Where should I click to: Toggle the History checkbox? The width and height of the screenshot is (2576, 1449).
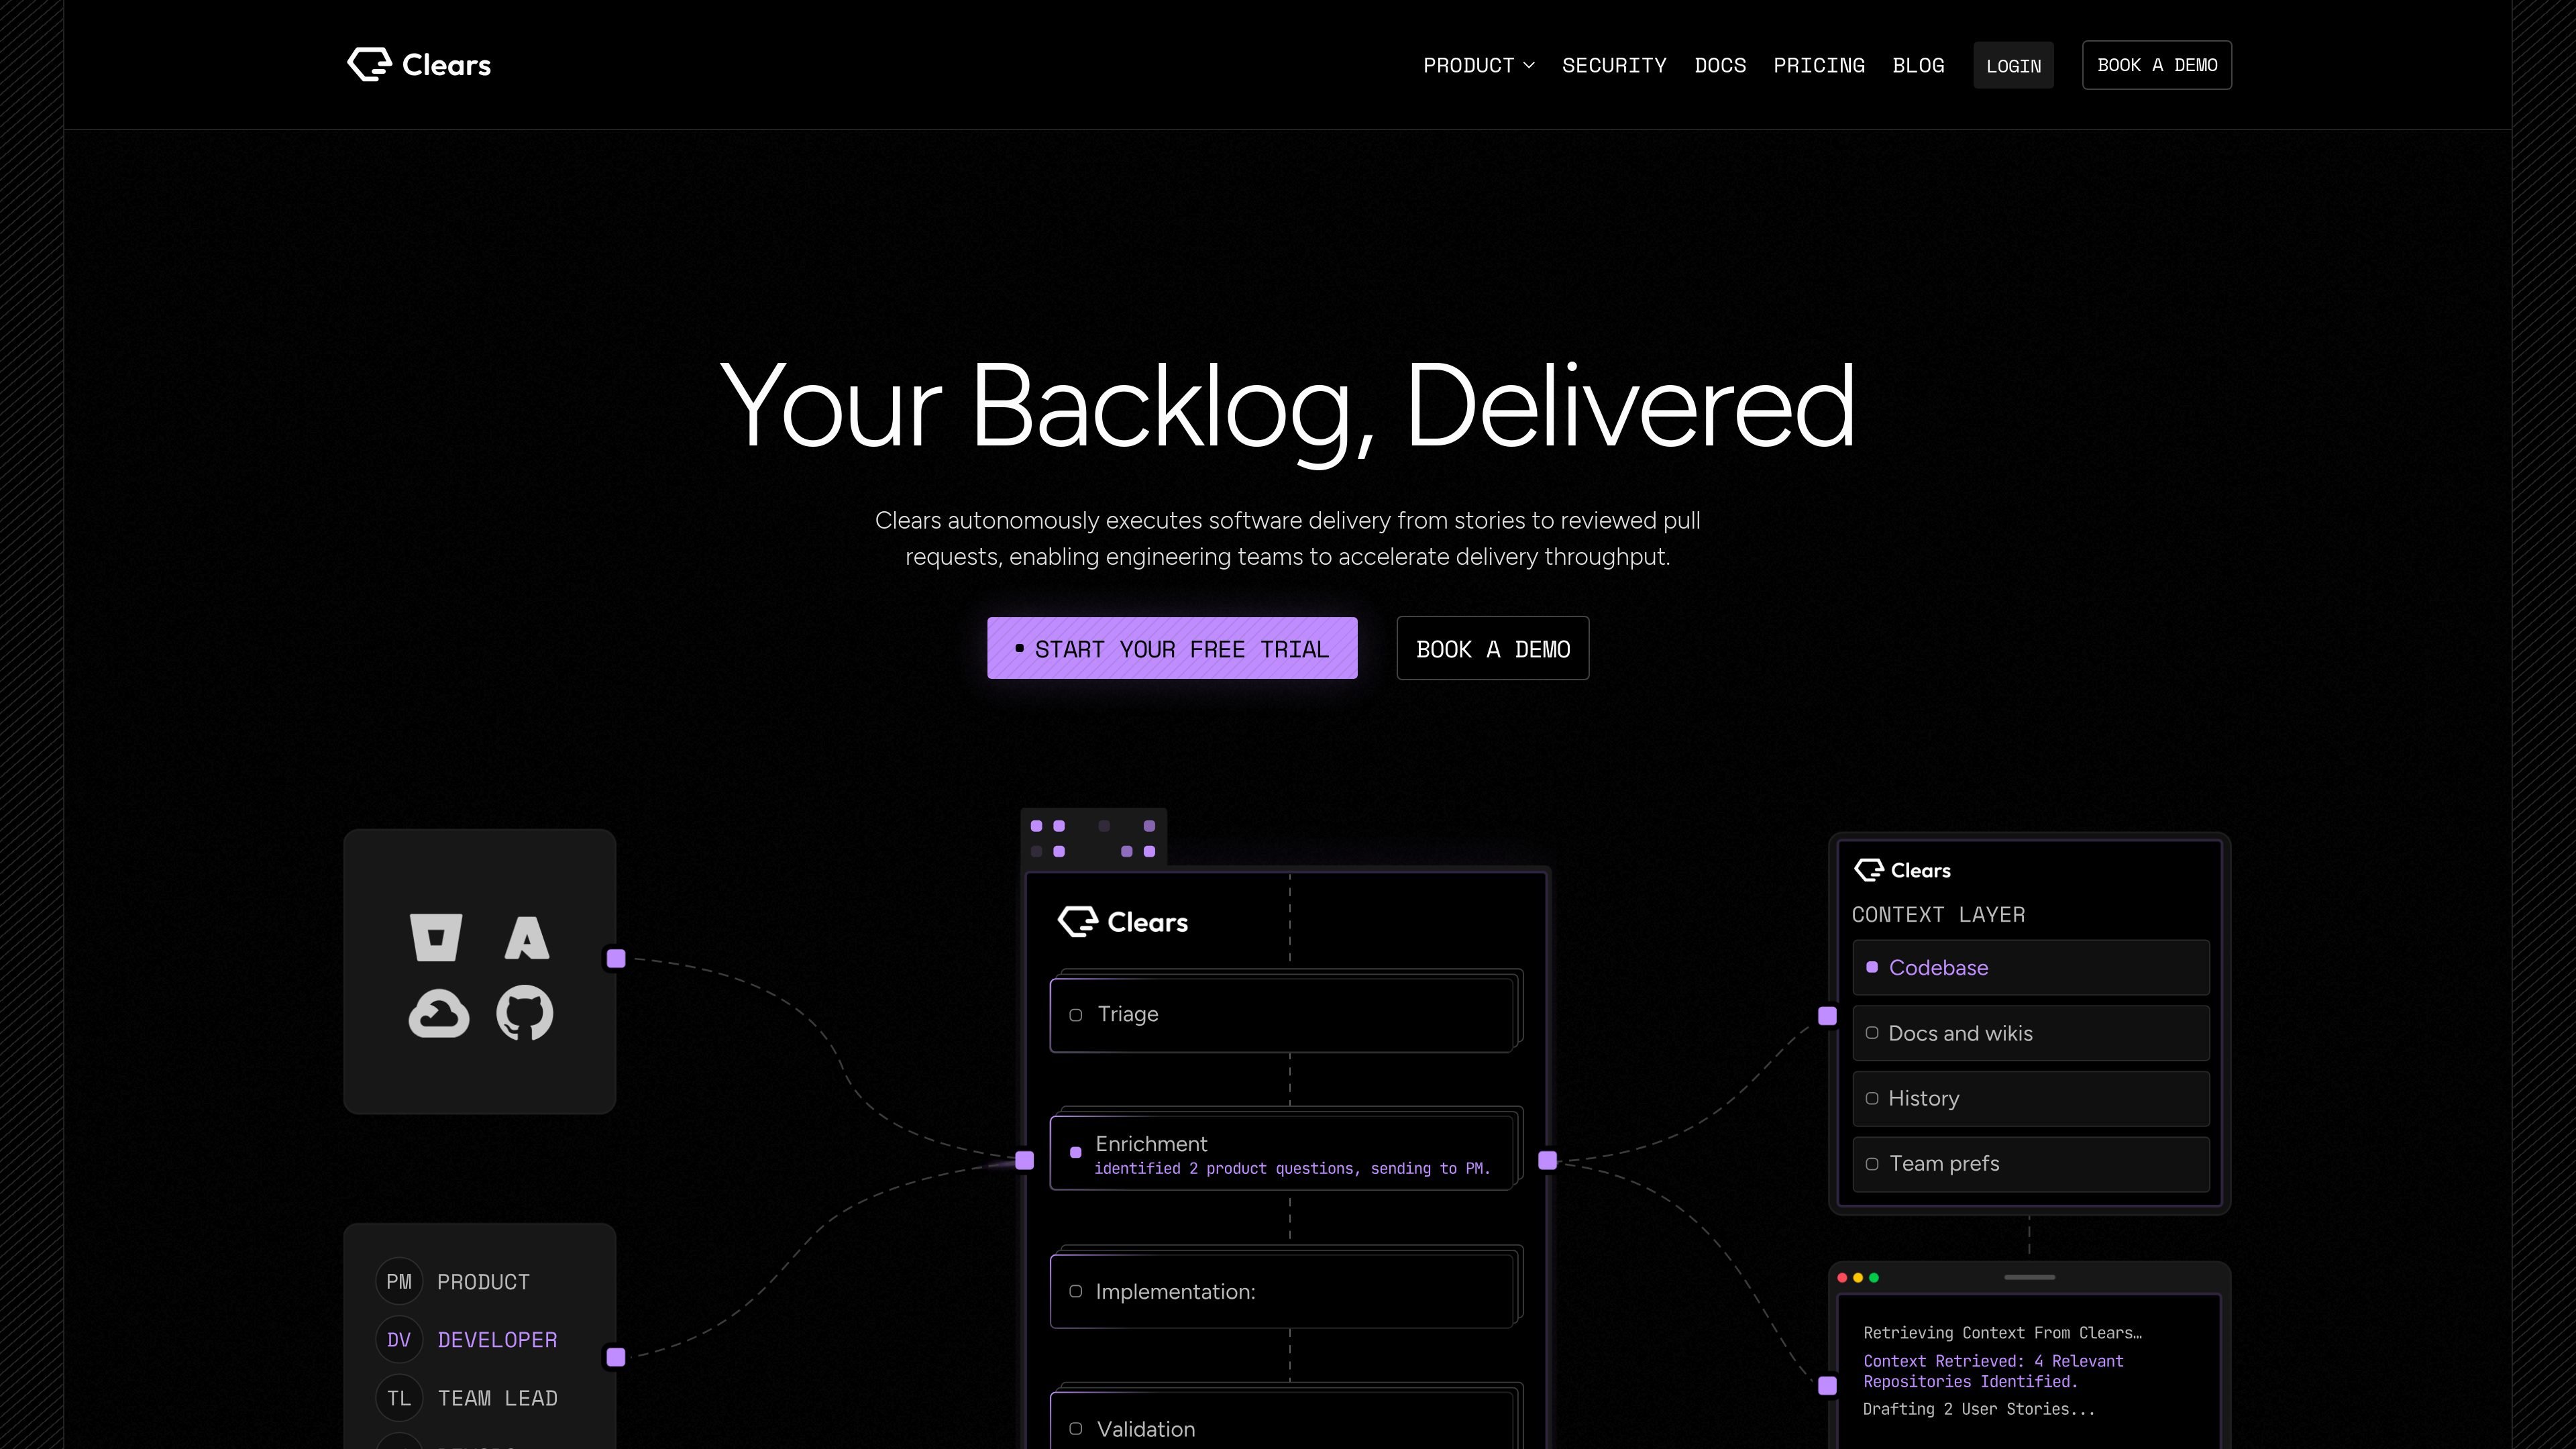1872,1098
